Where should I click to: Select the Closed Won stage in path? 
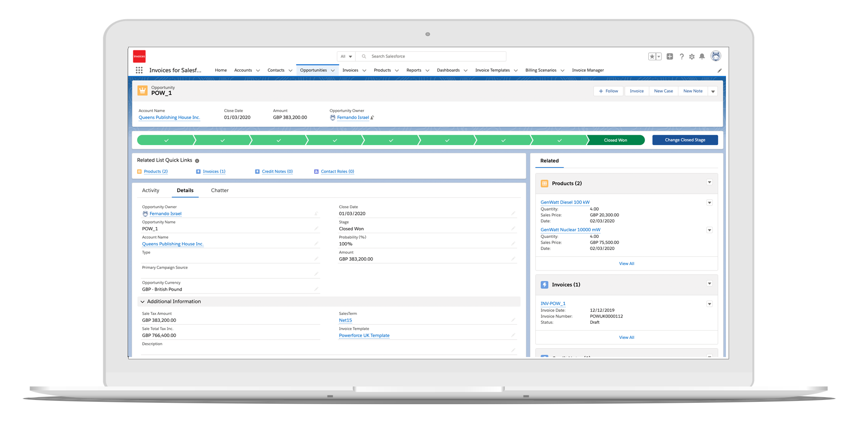pos(615,140)
